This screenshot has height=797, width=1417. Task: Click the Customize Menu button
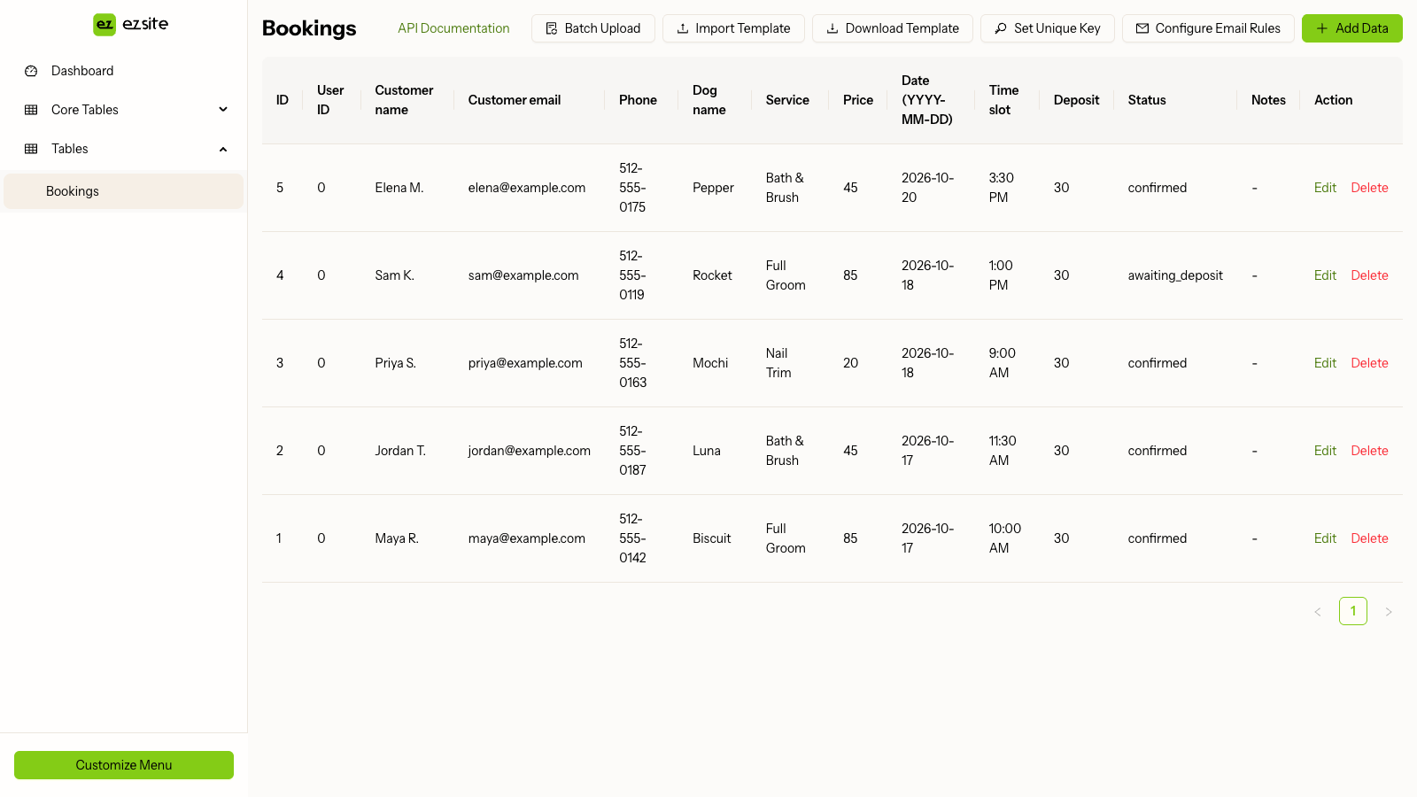click(124, 765)
